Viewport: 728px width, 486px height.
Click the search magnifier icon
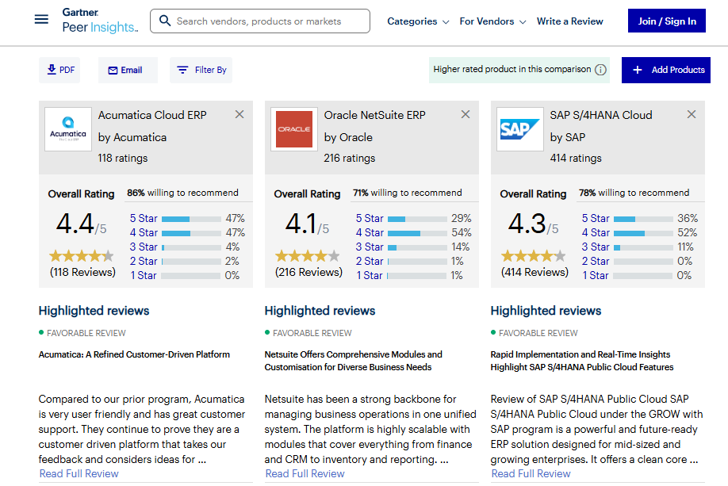pos(164,21)
